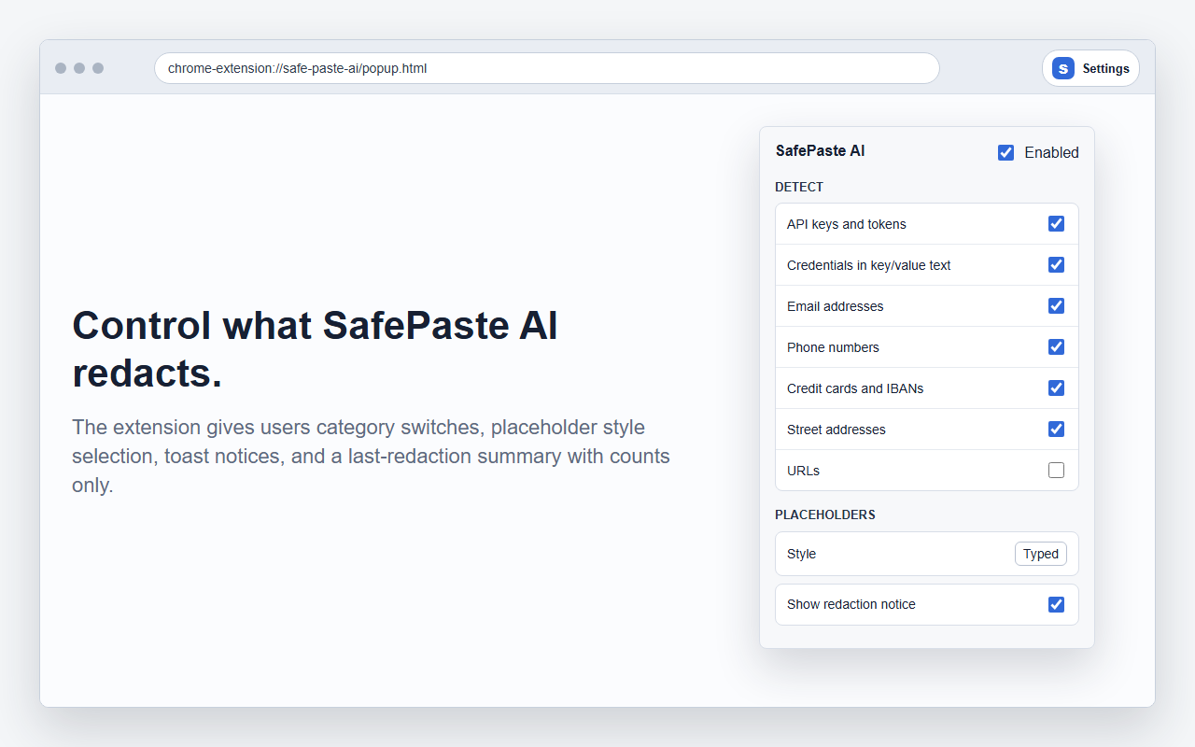Open the Typed style dropdown
Viewport: 1195px width, 747px height.
pos(1040,554)
